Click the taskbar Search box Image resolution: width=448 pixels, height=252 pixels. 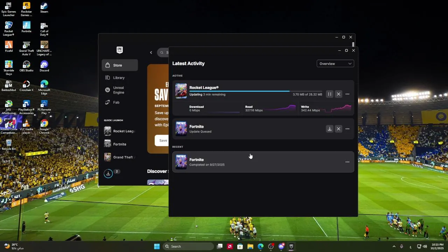pyautogui.click(x=189, y=246)
